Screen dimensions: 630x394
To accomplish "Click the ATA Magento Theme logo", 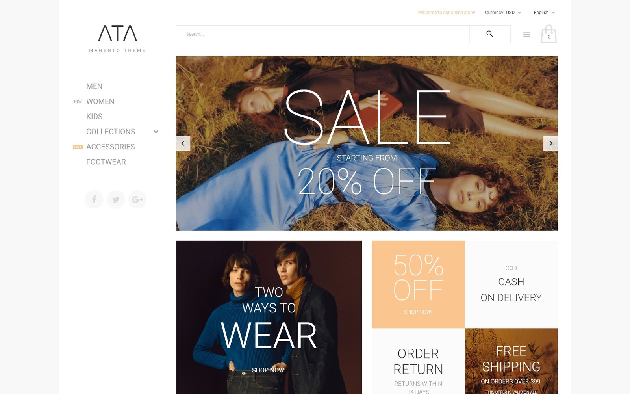I will coord(117,39).
